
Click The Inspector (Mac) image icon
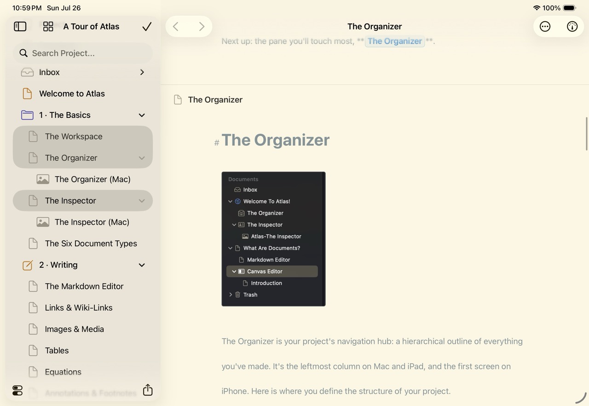click(x=43, y=222)
